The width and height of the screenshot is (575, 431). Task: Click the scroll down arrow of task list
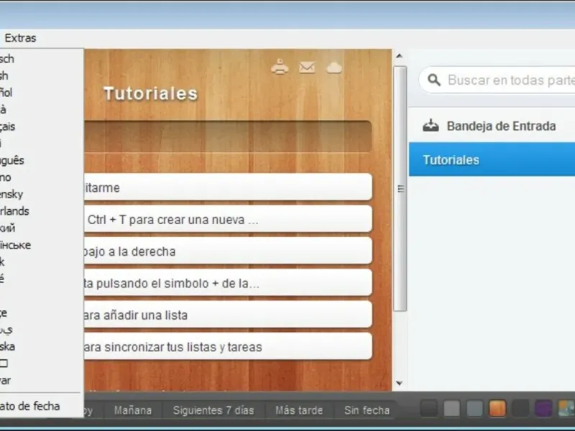400,384
